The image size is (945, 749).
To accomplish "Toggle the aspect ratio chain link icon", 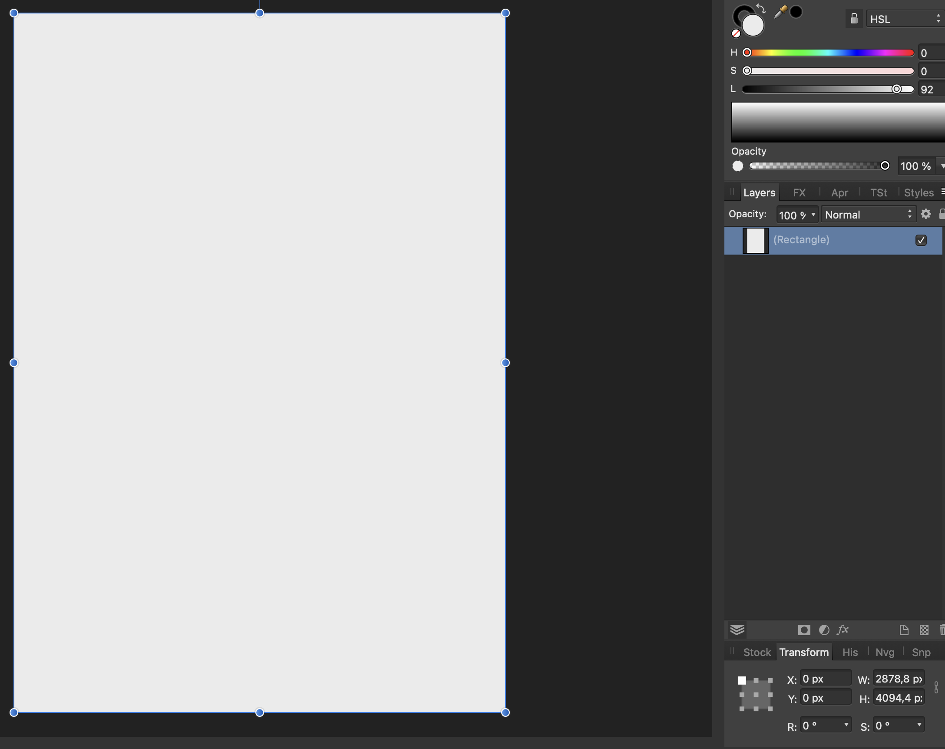I will 936,687.
